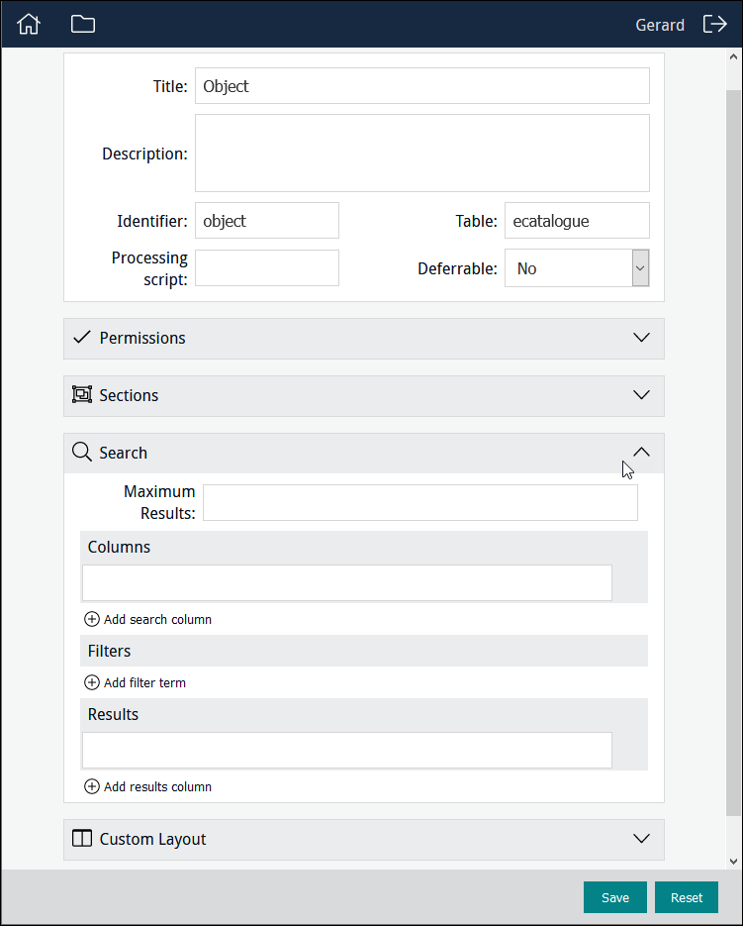743x926 pixels.
Task: Expand the Sections panel chevron
Action: (x=641, y=394)
